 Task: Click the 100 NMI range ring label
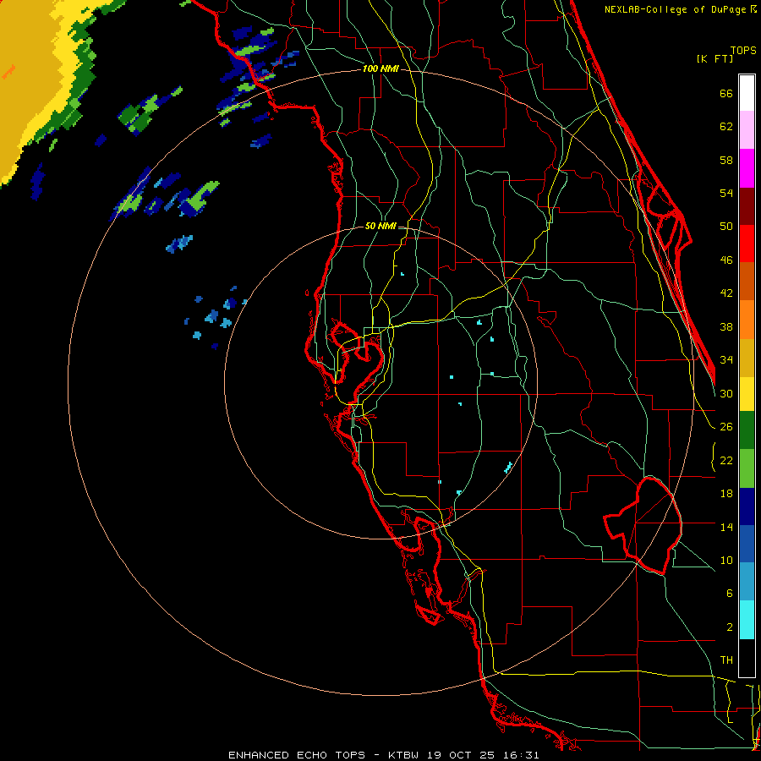(380, 69)
